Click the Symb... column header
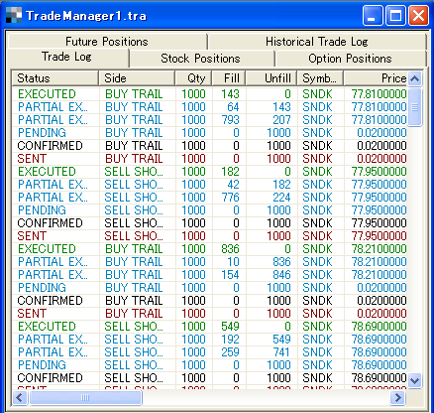This screenshot has height=413, width=434. point(320,78)
